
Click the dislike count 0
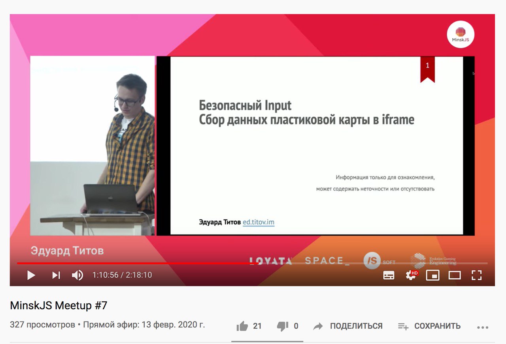click(296, 326)
